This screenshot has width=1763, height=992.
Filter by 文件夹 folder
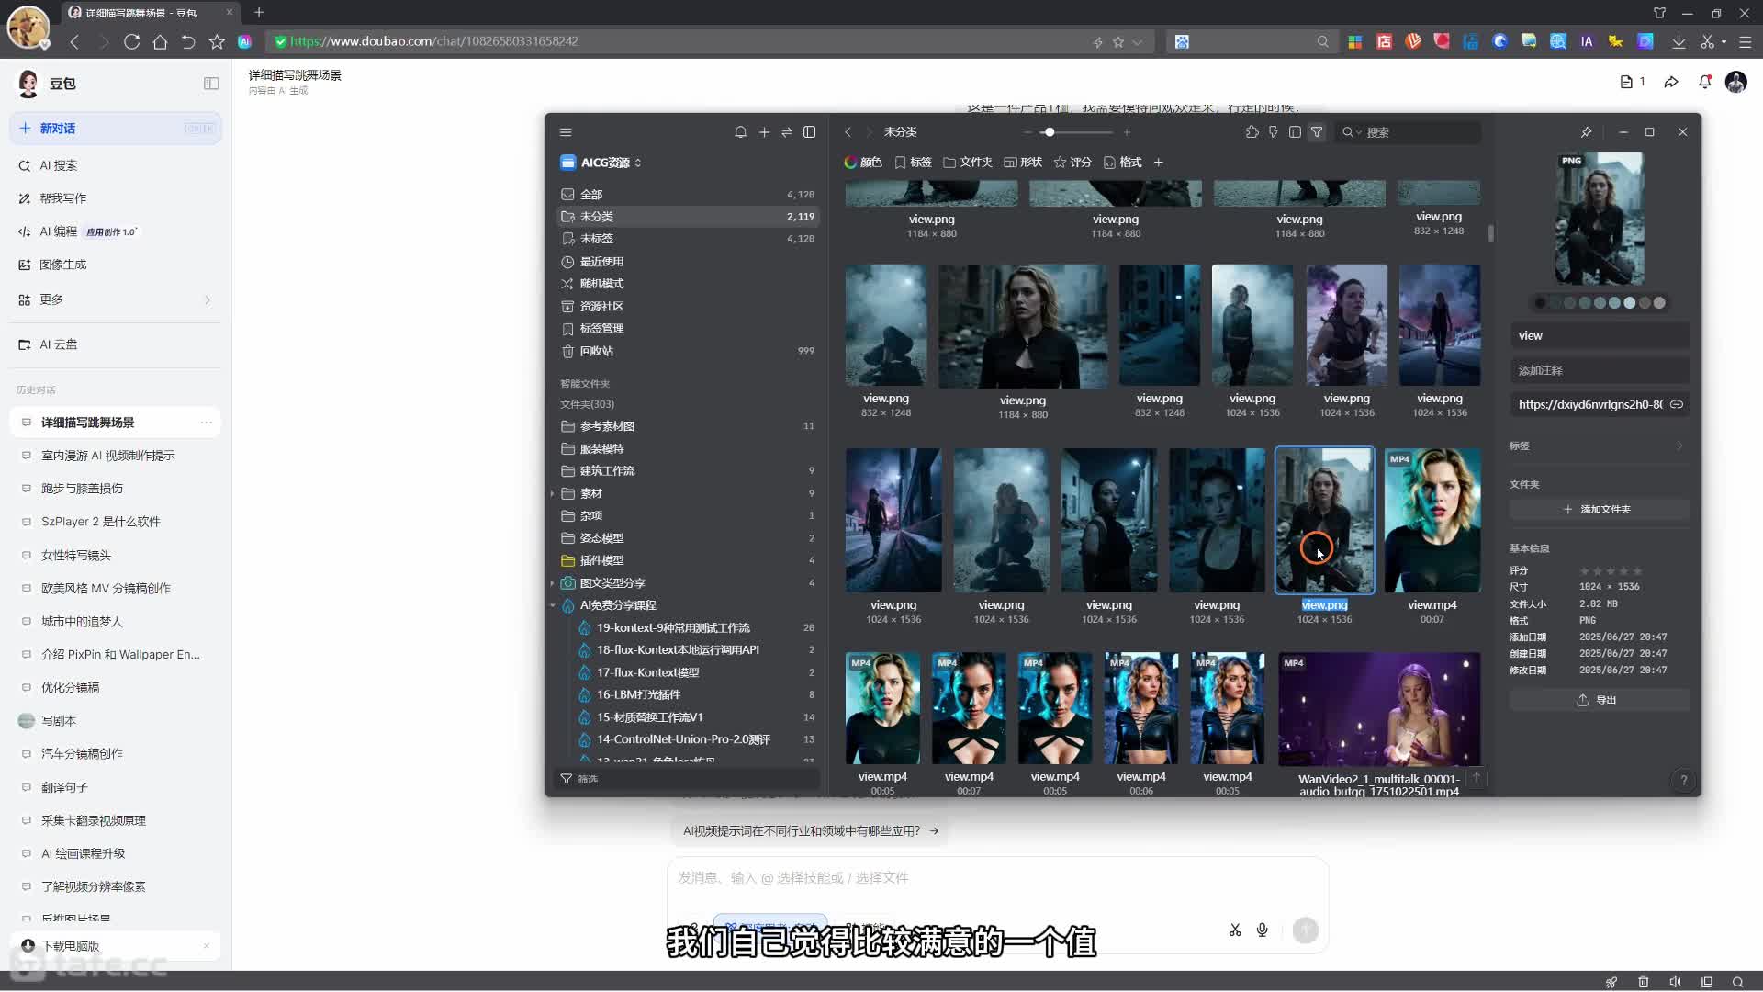968,163
